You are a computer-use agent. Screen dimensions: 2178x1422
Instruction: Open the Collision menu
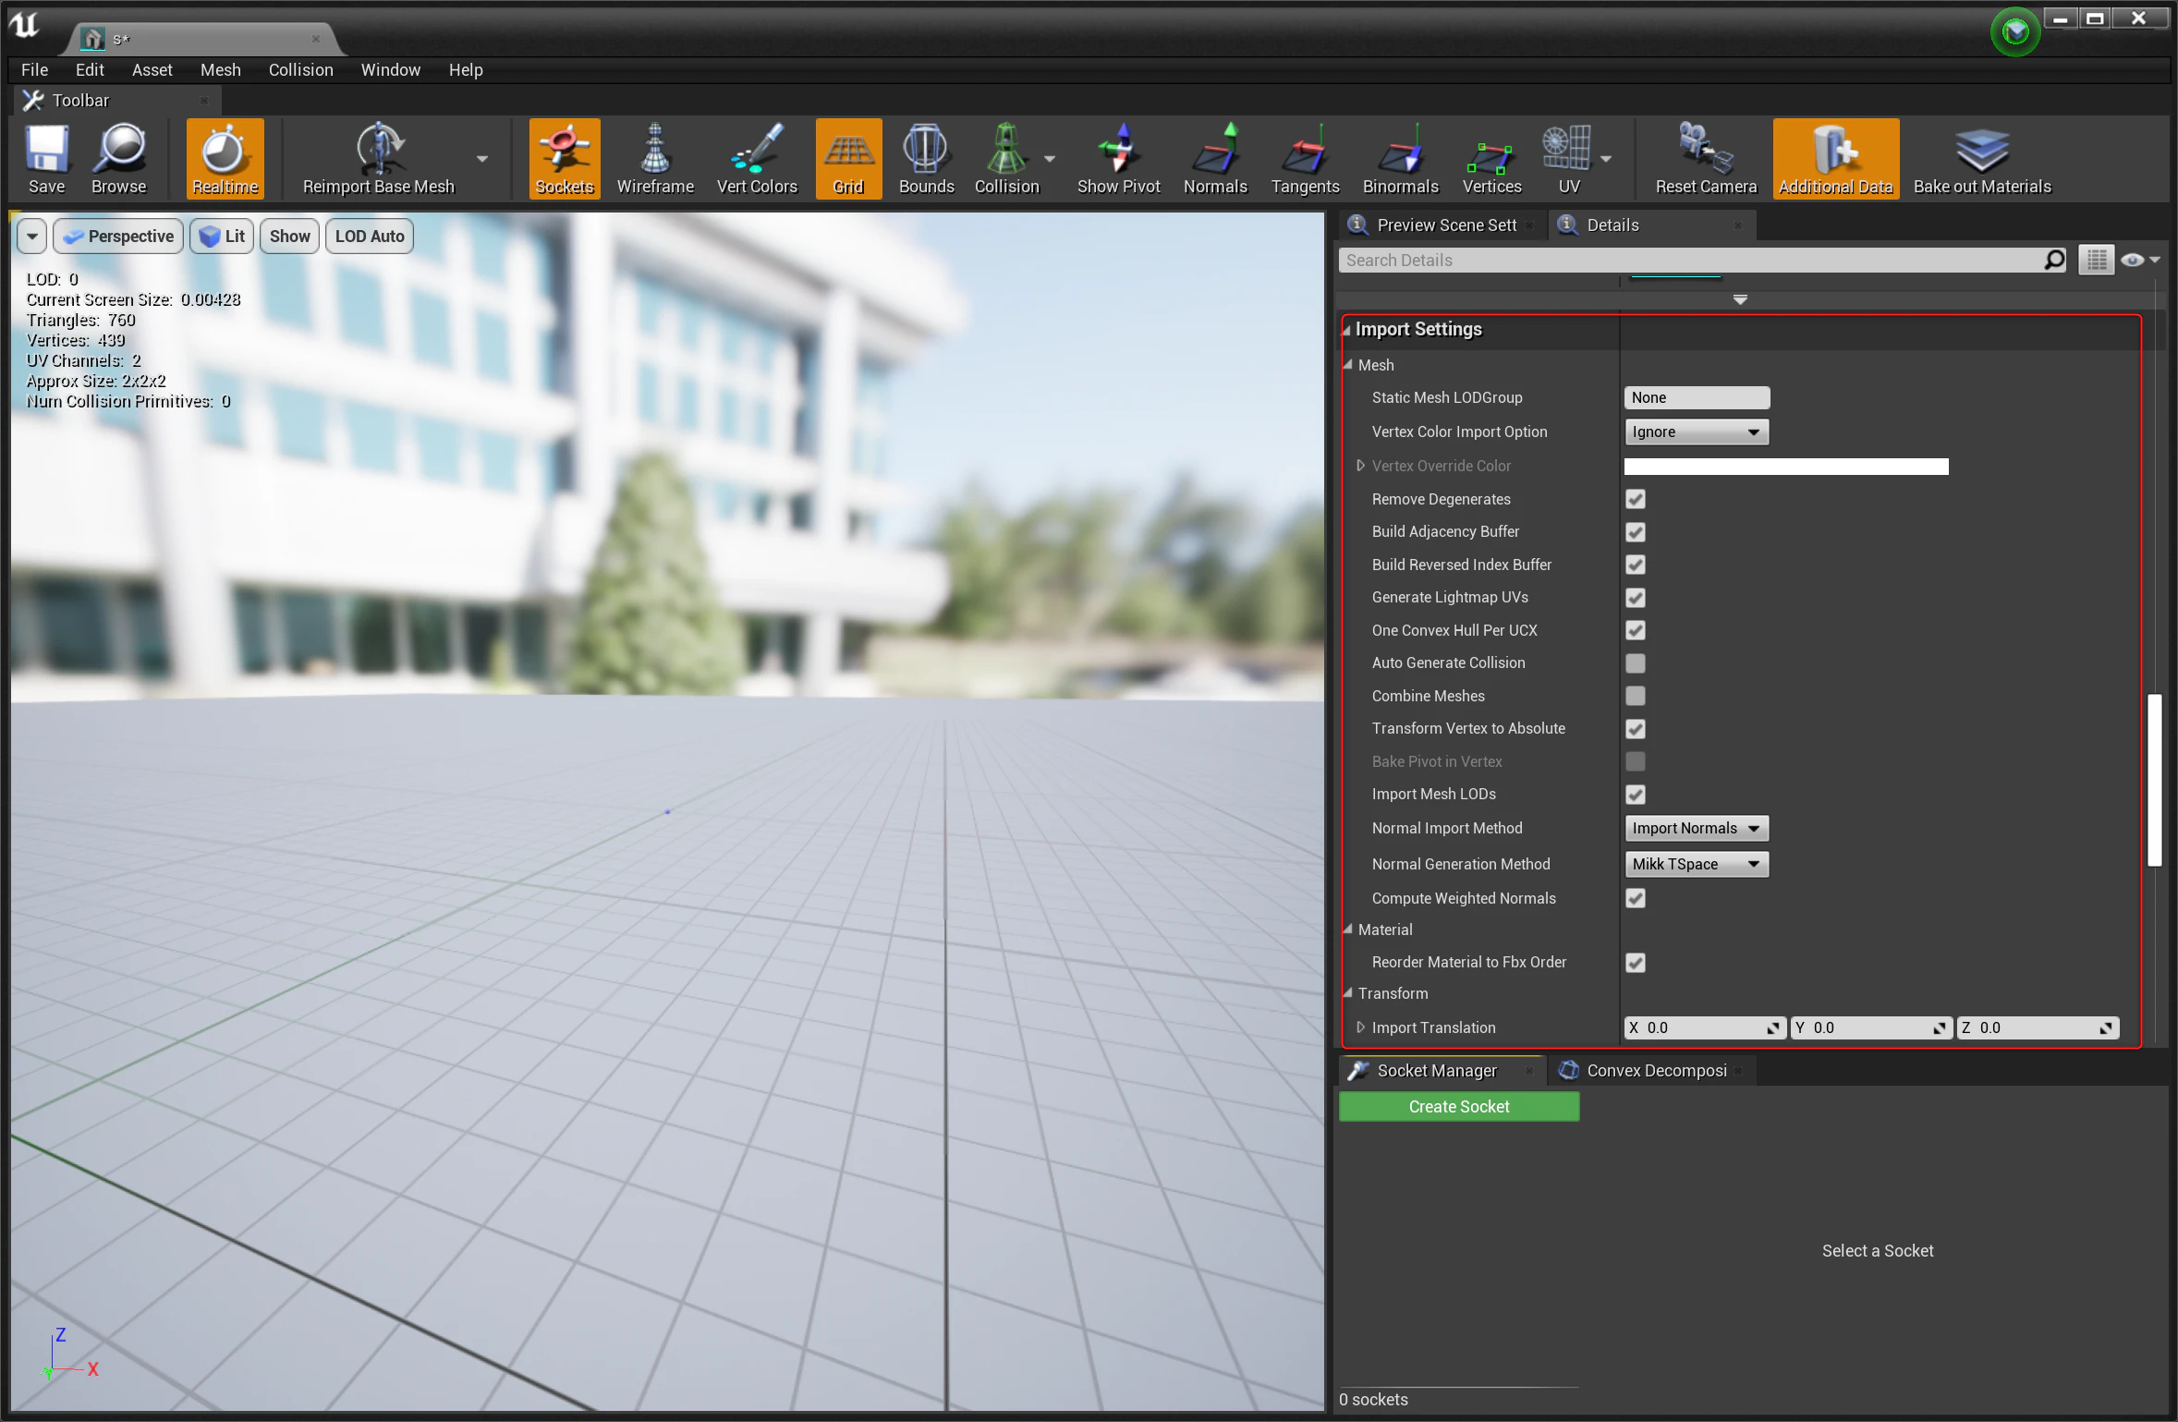pyautogui.click(x=300, y=69)
